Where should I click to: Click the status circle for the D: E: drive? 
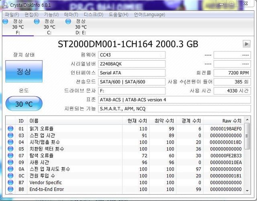(x=68, y=21)
